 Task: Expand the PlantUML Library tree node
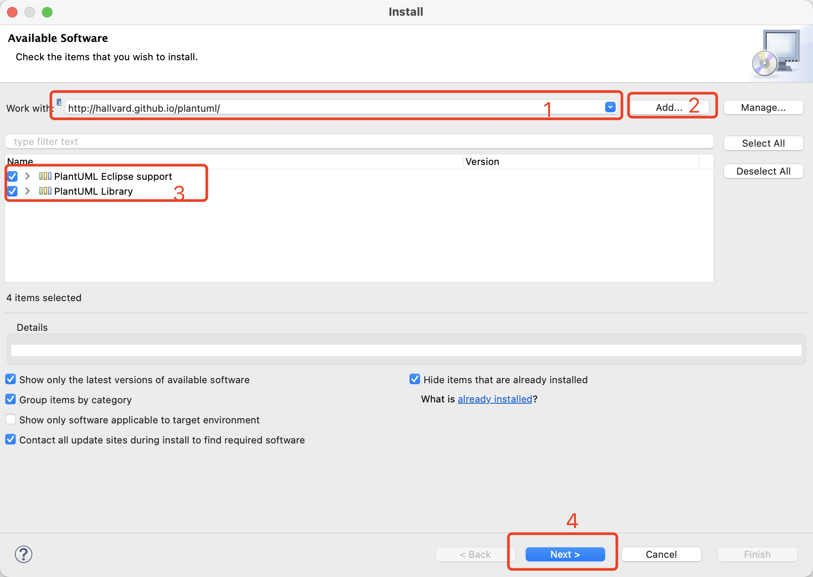28,191
